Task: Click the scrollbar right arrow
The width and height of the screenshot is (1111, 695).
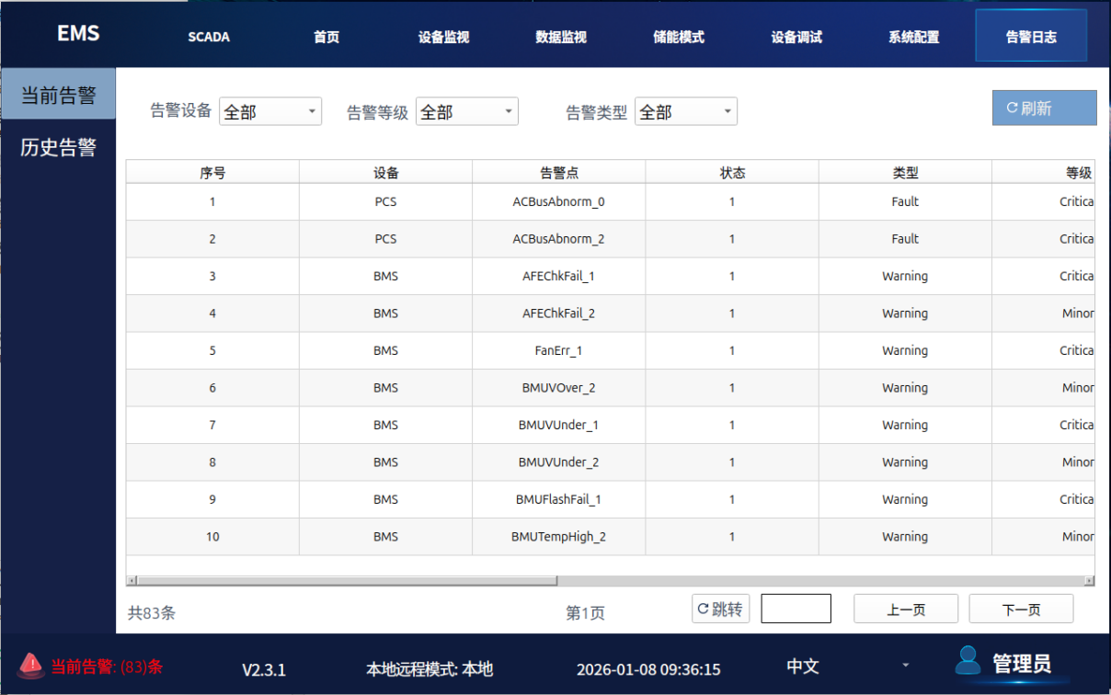Action: point(1089,580)
